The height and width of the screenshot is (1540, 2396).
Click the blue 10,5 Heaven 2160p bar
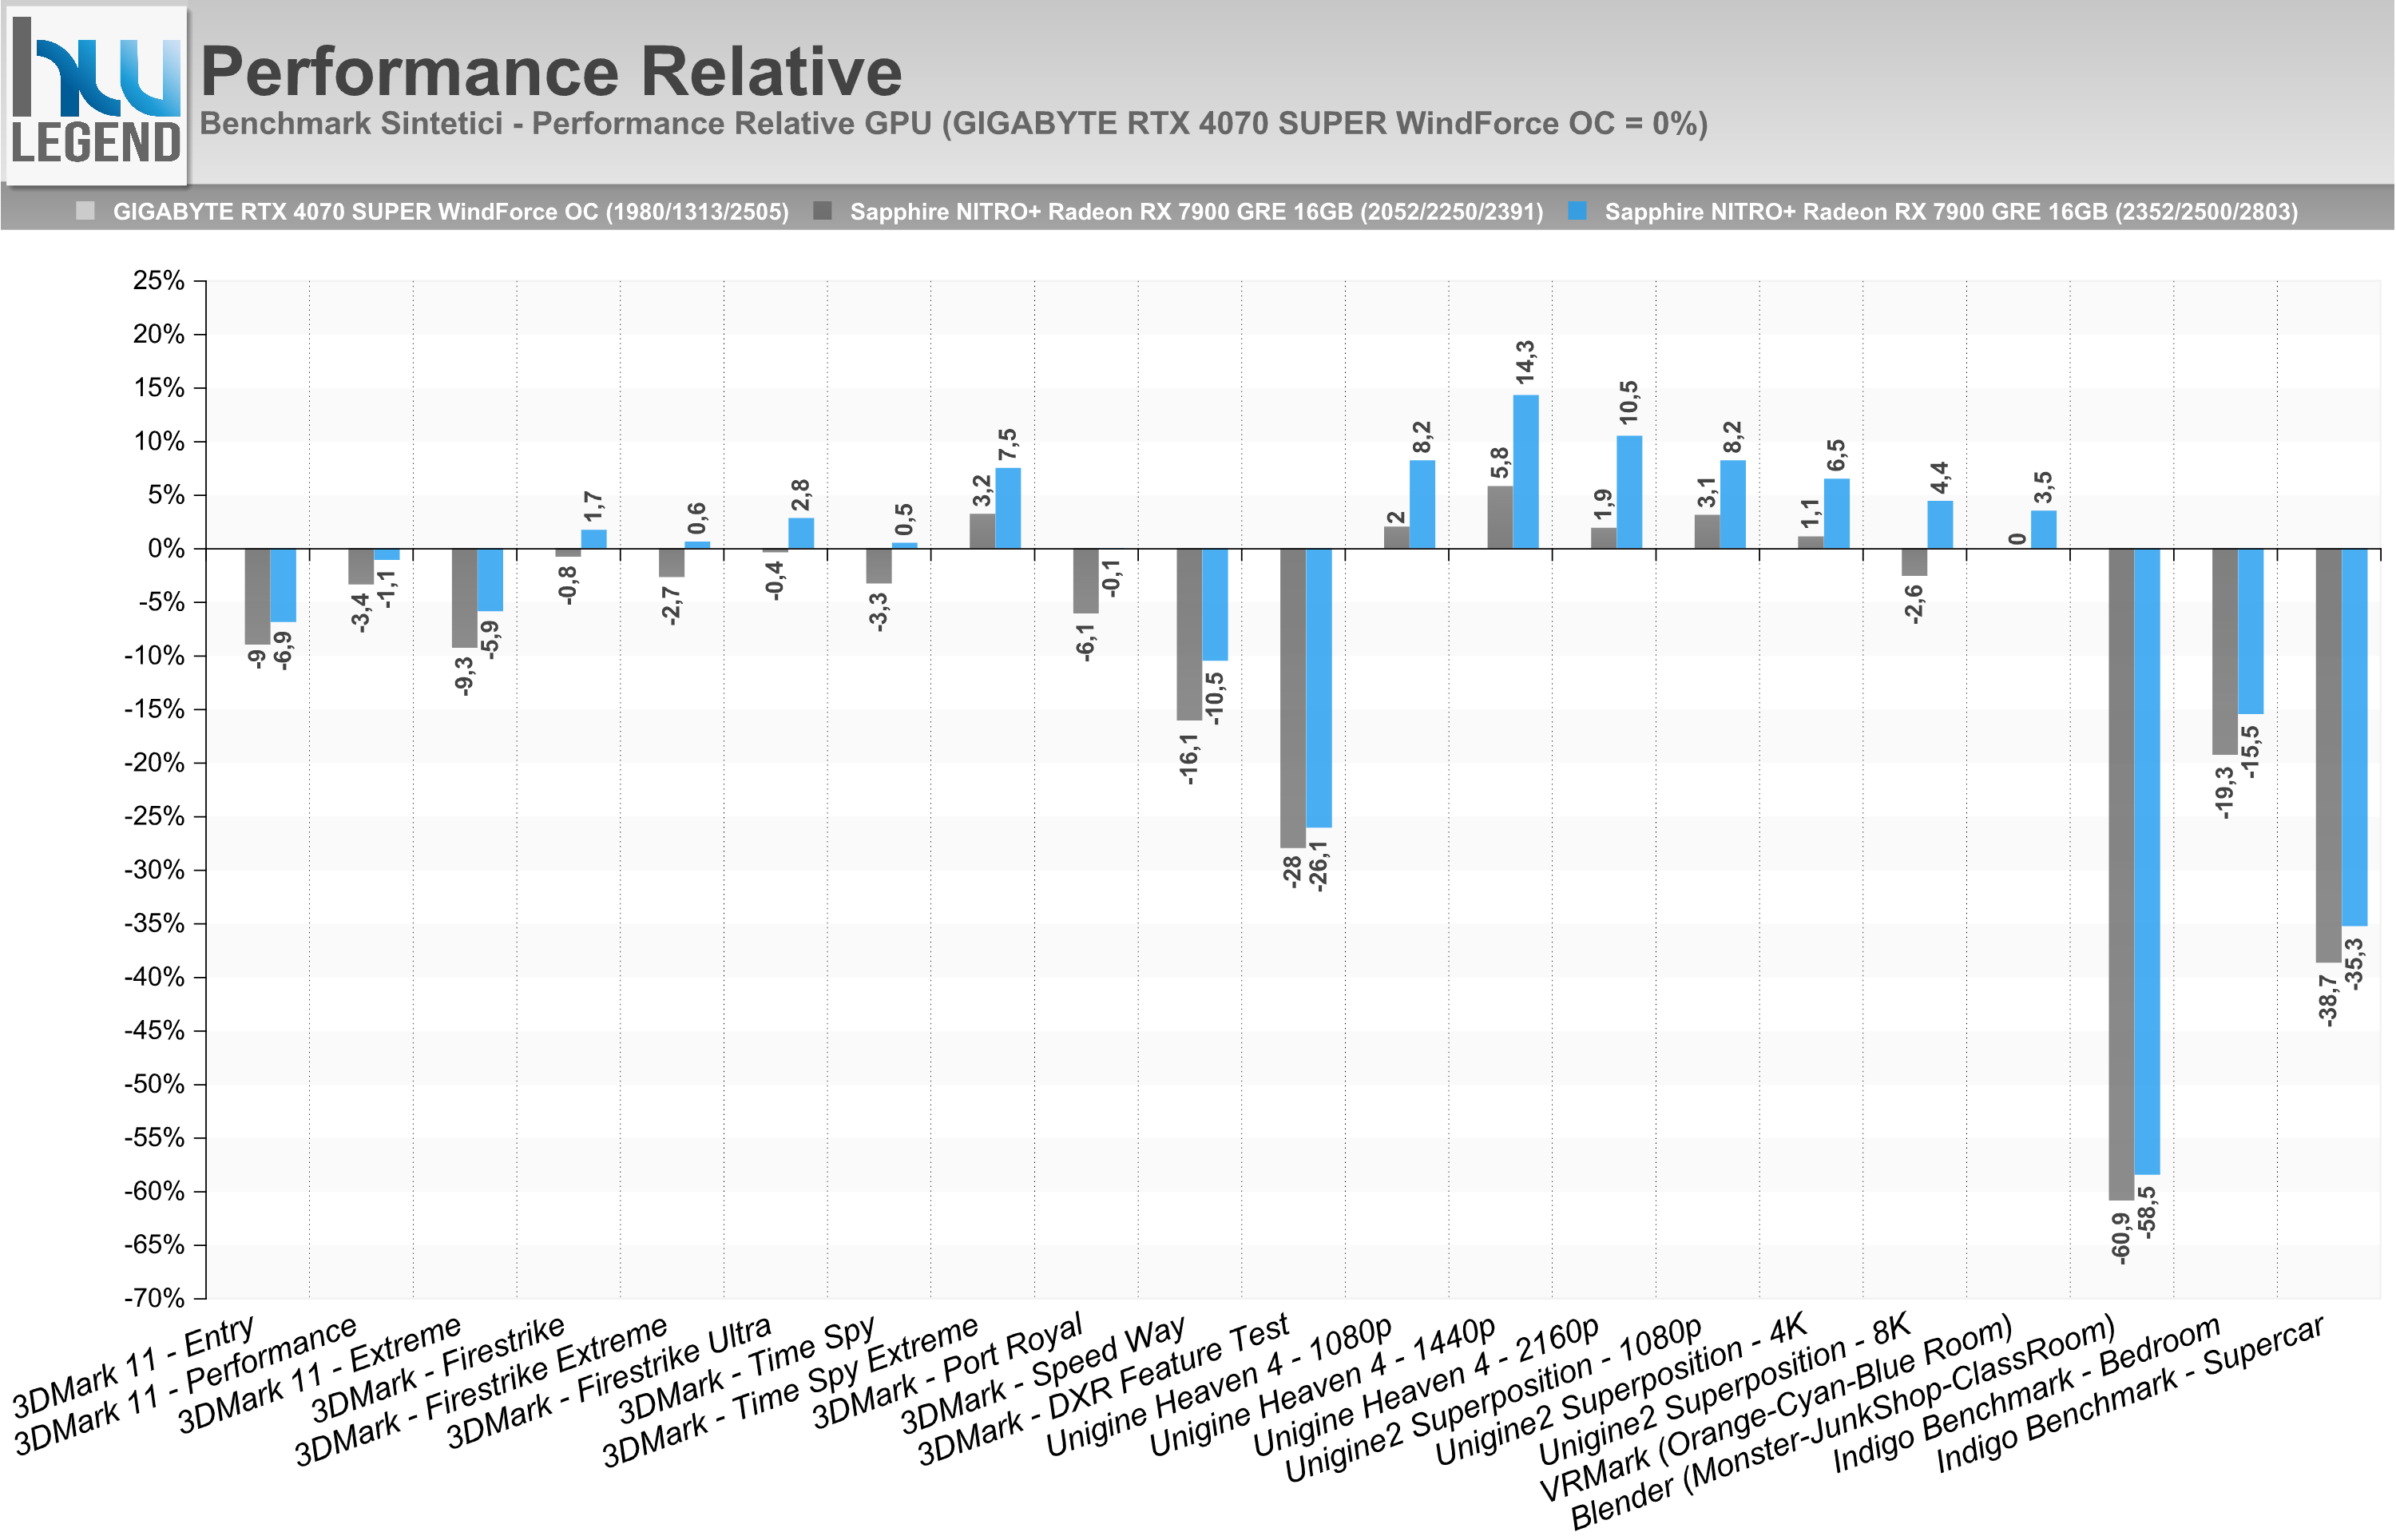1629,492
